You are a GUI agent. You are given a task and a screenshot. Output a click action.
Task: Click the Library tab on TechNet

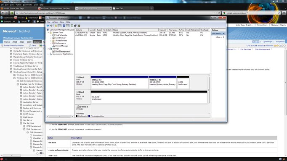(37, 42)
